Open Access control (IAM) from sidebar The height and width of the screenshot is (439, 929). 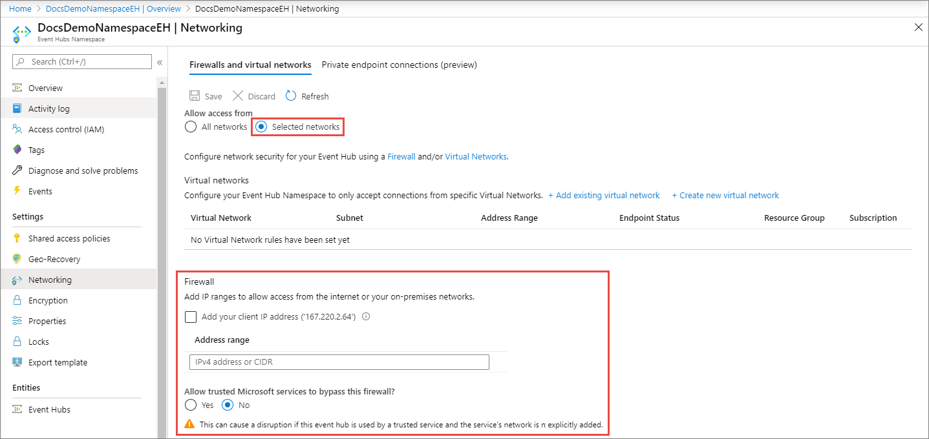click(x=66, y=129)
